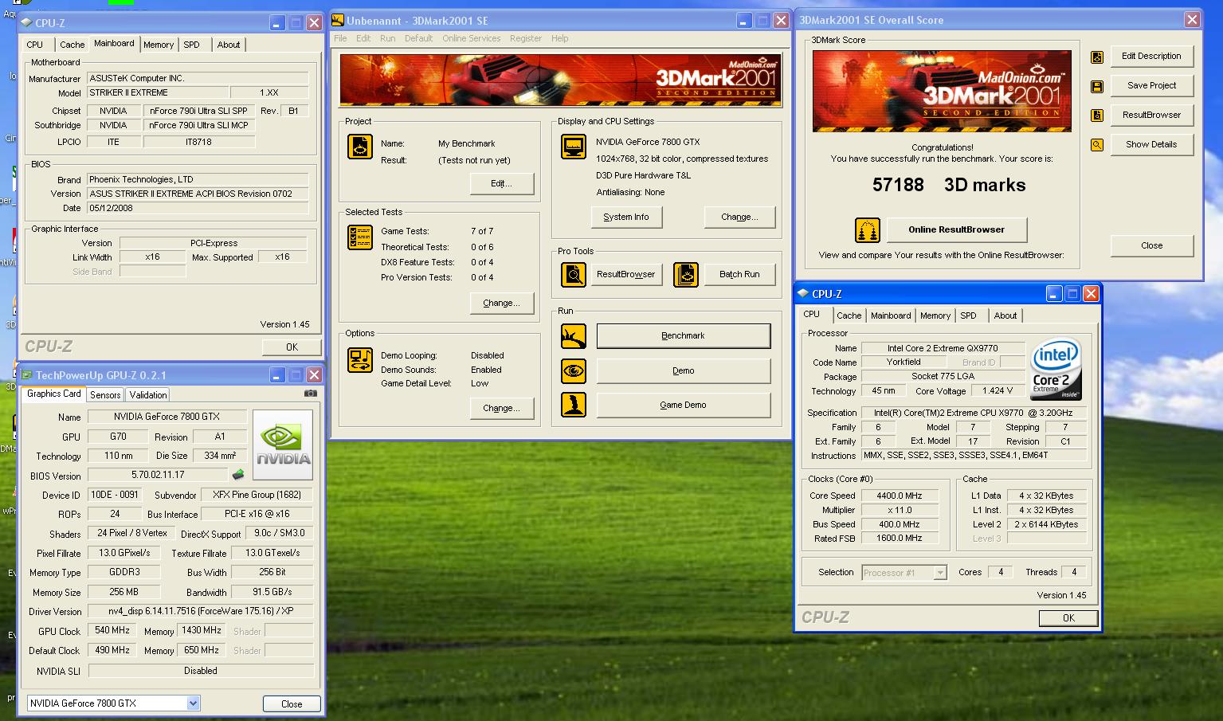The height and width of the screenshot is (721, 1223).
Task: Click the Show Details magnifier icon
Action: point(1097,145)
